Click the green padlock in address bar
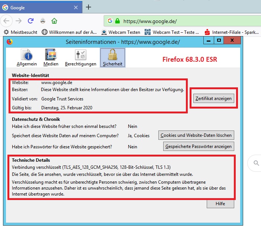This screenshot has width=261, height=245. click(117, 21)
